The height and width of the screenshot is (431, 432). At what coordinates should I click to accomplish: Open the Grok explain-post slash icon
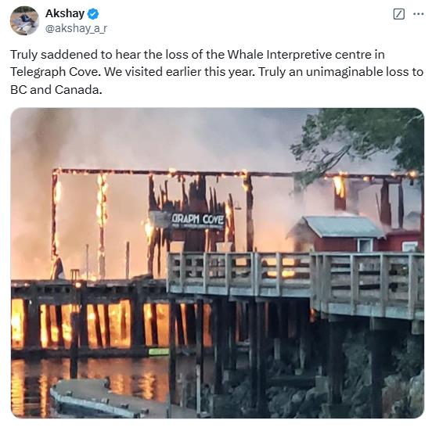398,14
